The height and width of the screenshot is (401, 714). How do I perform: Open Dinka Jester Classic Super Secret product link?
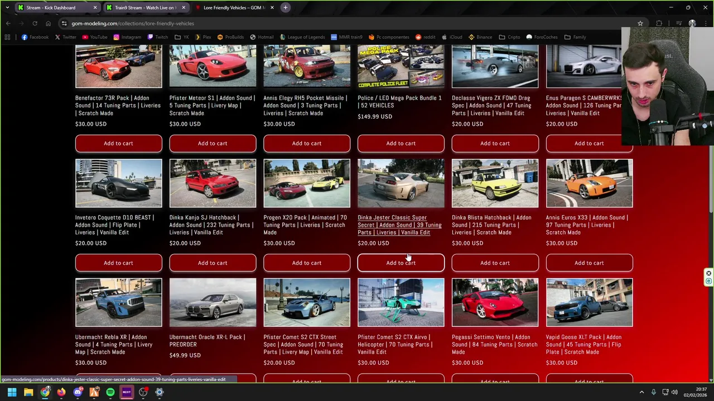point(399,225)
